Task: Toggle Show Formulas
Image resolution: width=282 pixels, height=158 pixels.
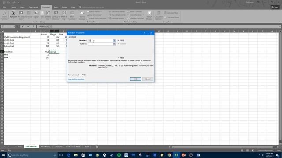Action: tap(135, 12)
